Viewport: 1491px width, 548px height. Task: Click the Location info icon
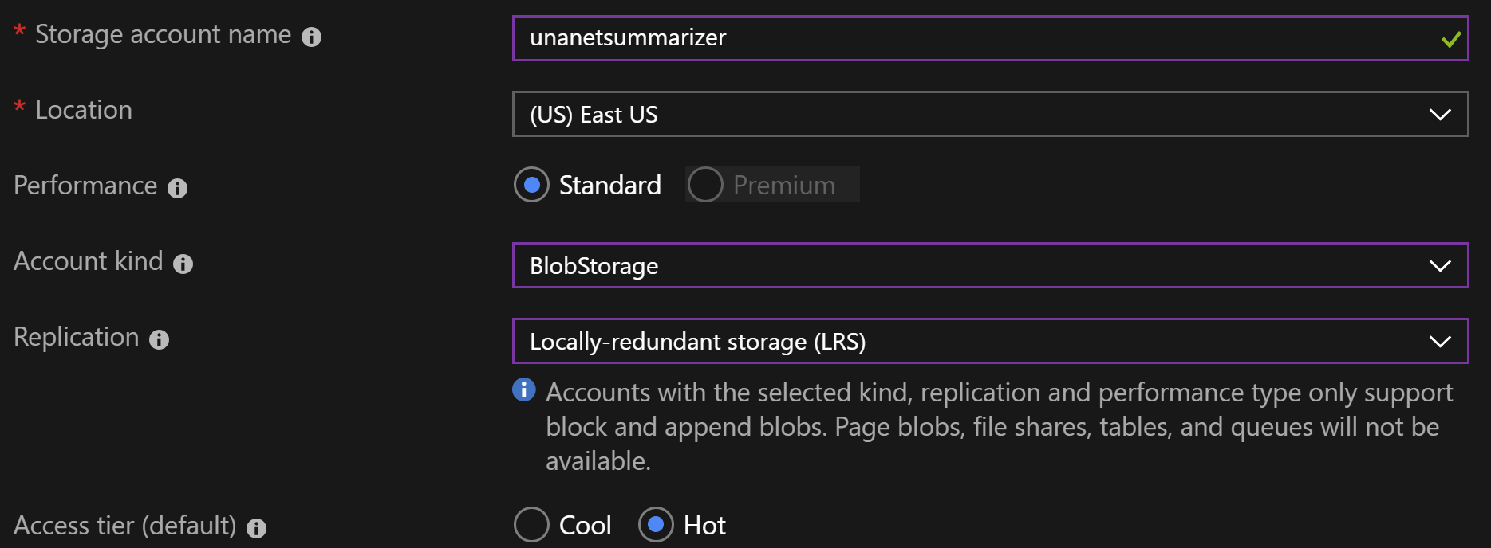coord(156,112)
